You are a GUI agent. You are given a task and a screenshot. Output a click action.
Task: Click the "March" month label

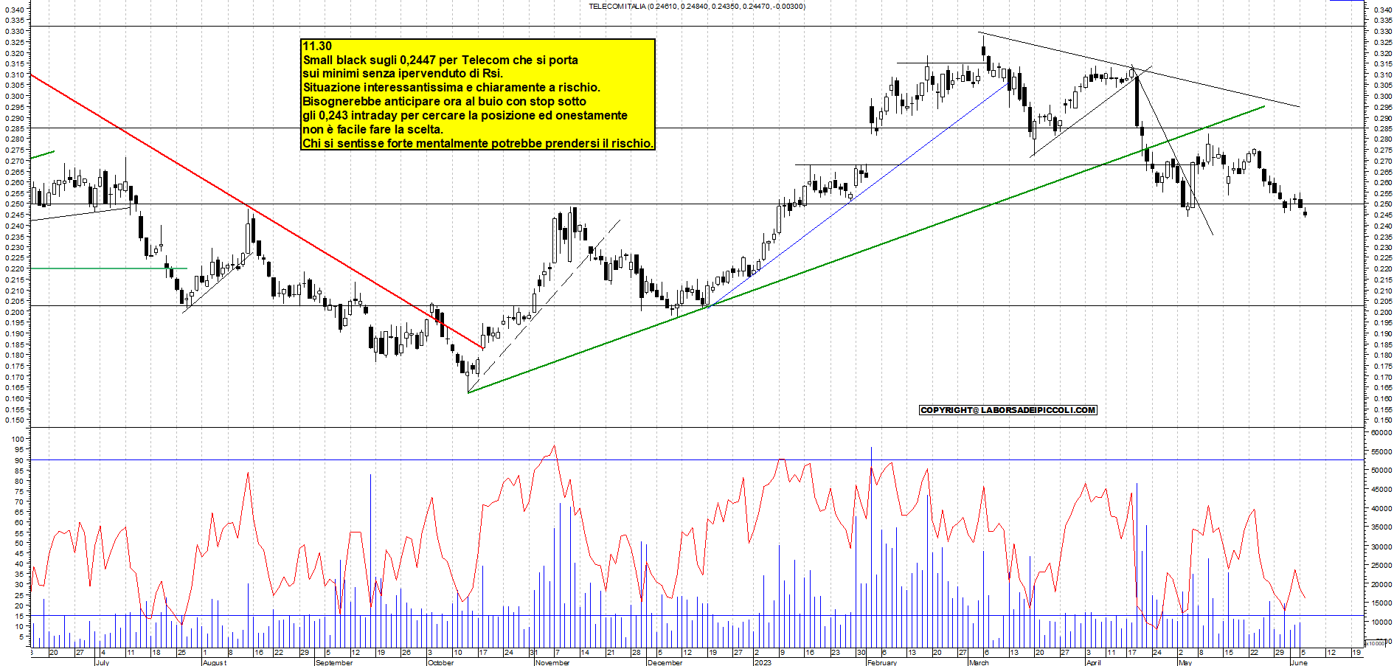(x=979, y=662)
